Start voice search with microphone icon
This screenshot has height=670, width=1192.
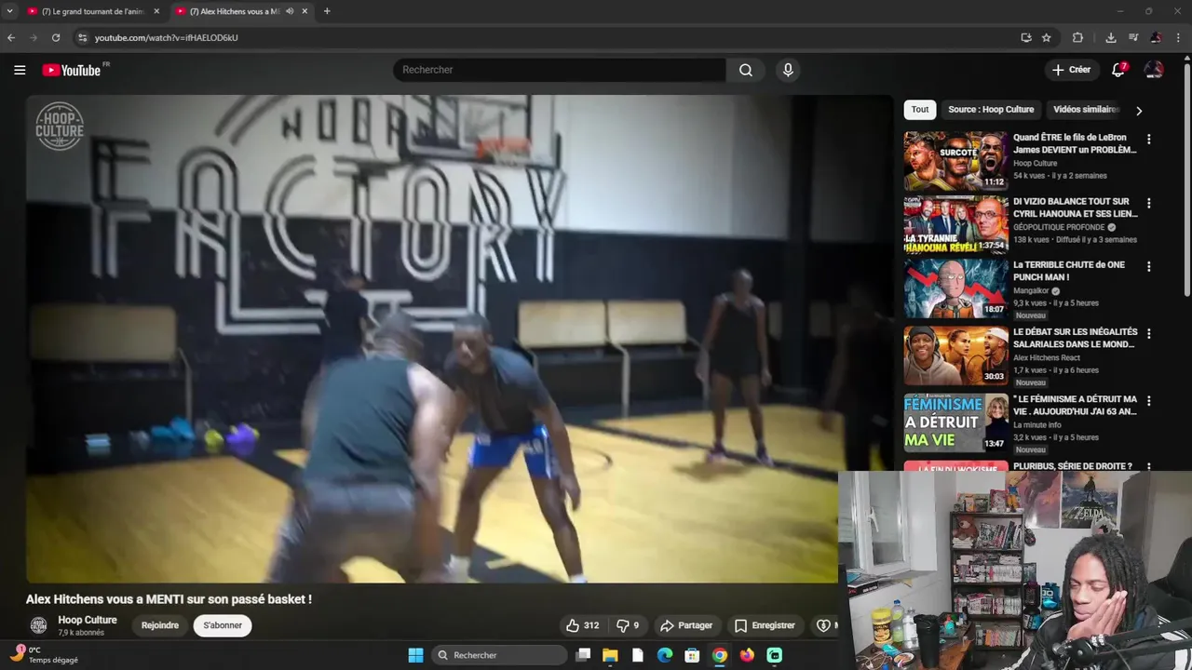(788, 70)
